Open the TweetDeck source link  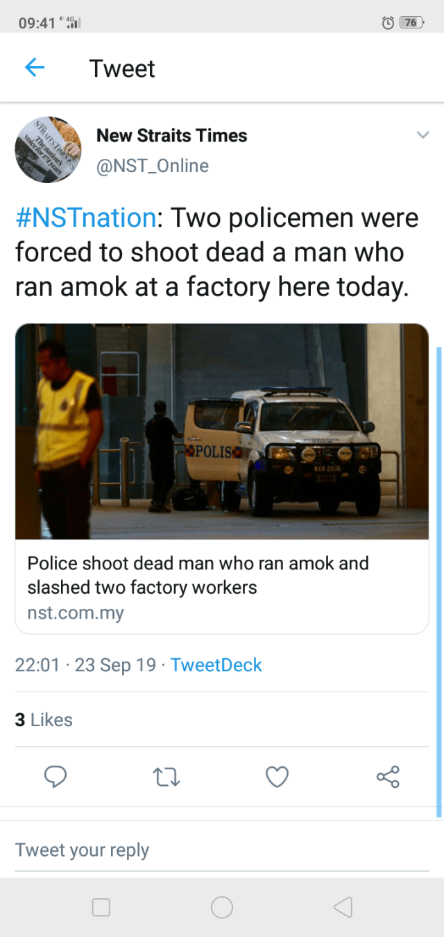(x=216, y=664)
